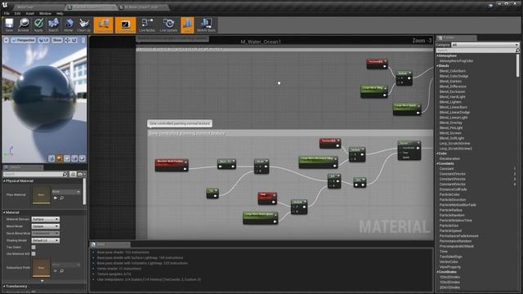This screenshot has height=294, width=523.
Task: Select Blend_Overlay in the palette
Action: coord(450,122)
